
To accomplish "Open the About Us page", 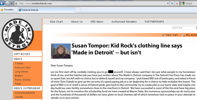I will [77, 22].
